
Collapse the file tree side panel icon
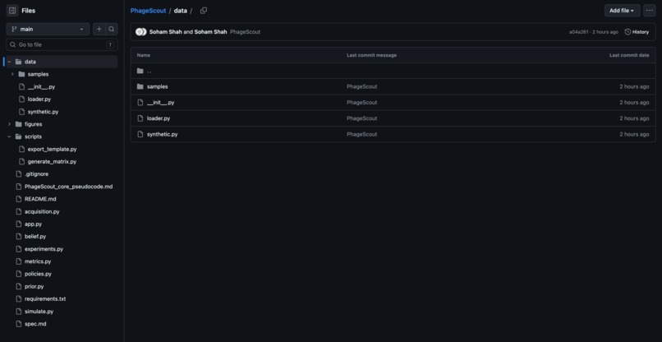click(x=12, y=11)
